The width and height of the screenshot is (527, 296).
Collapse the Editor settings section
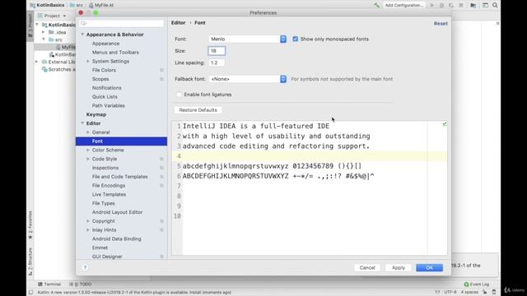[x=82, y=123]
